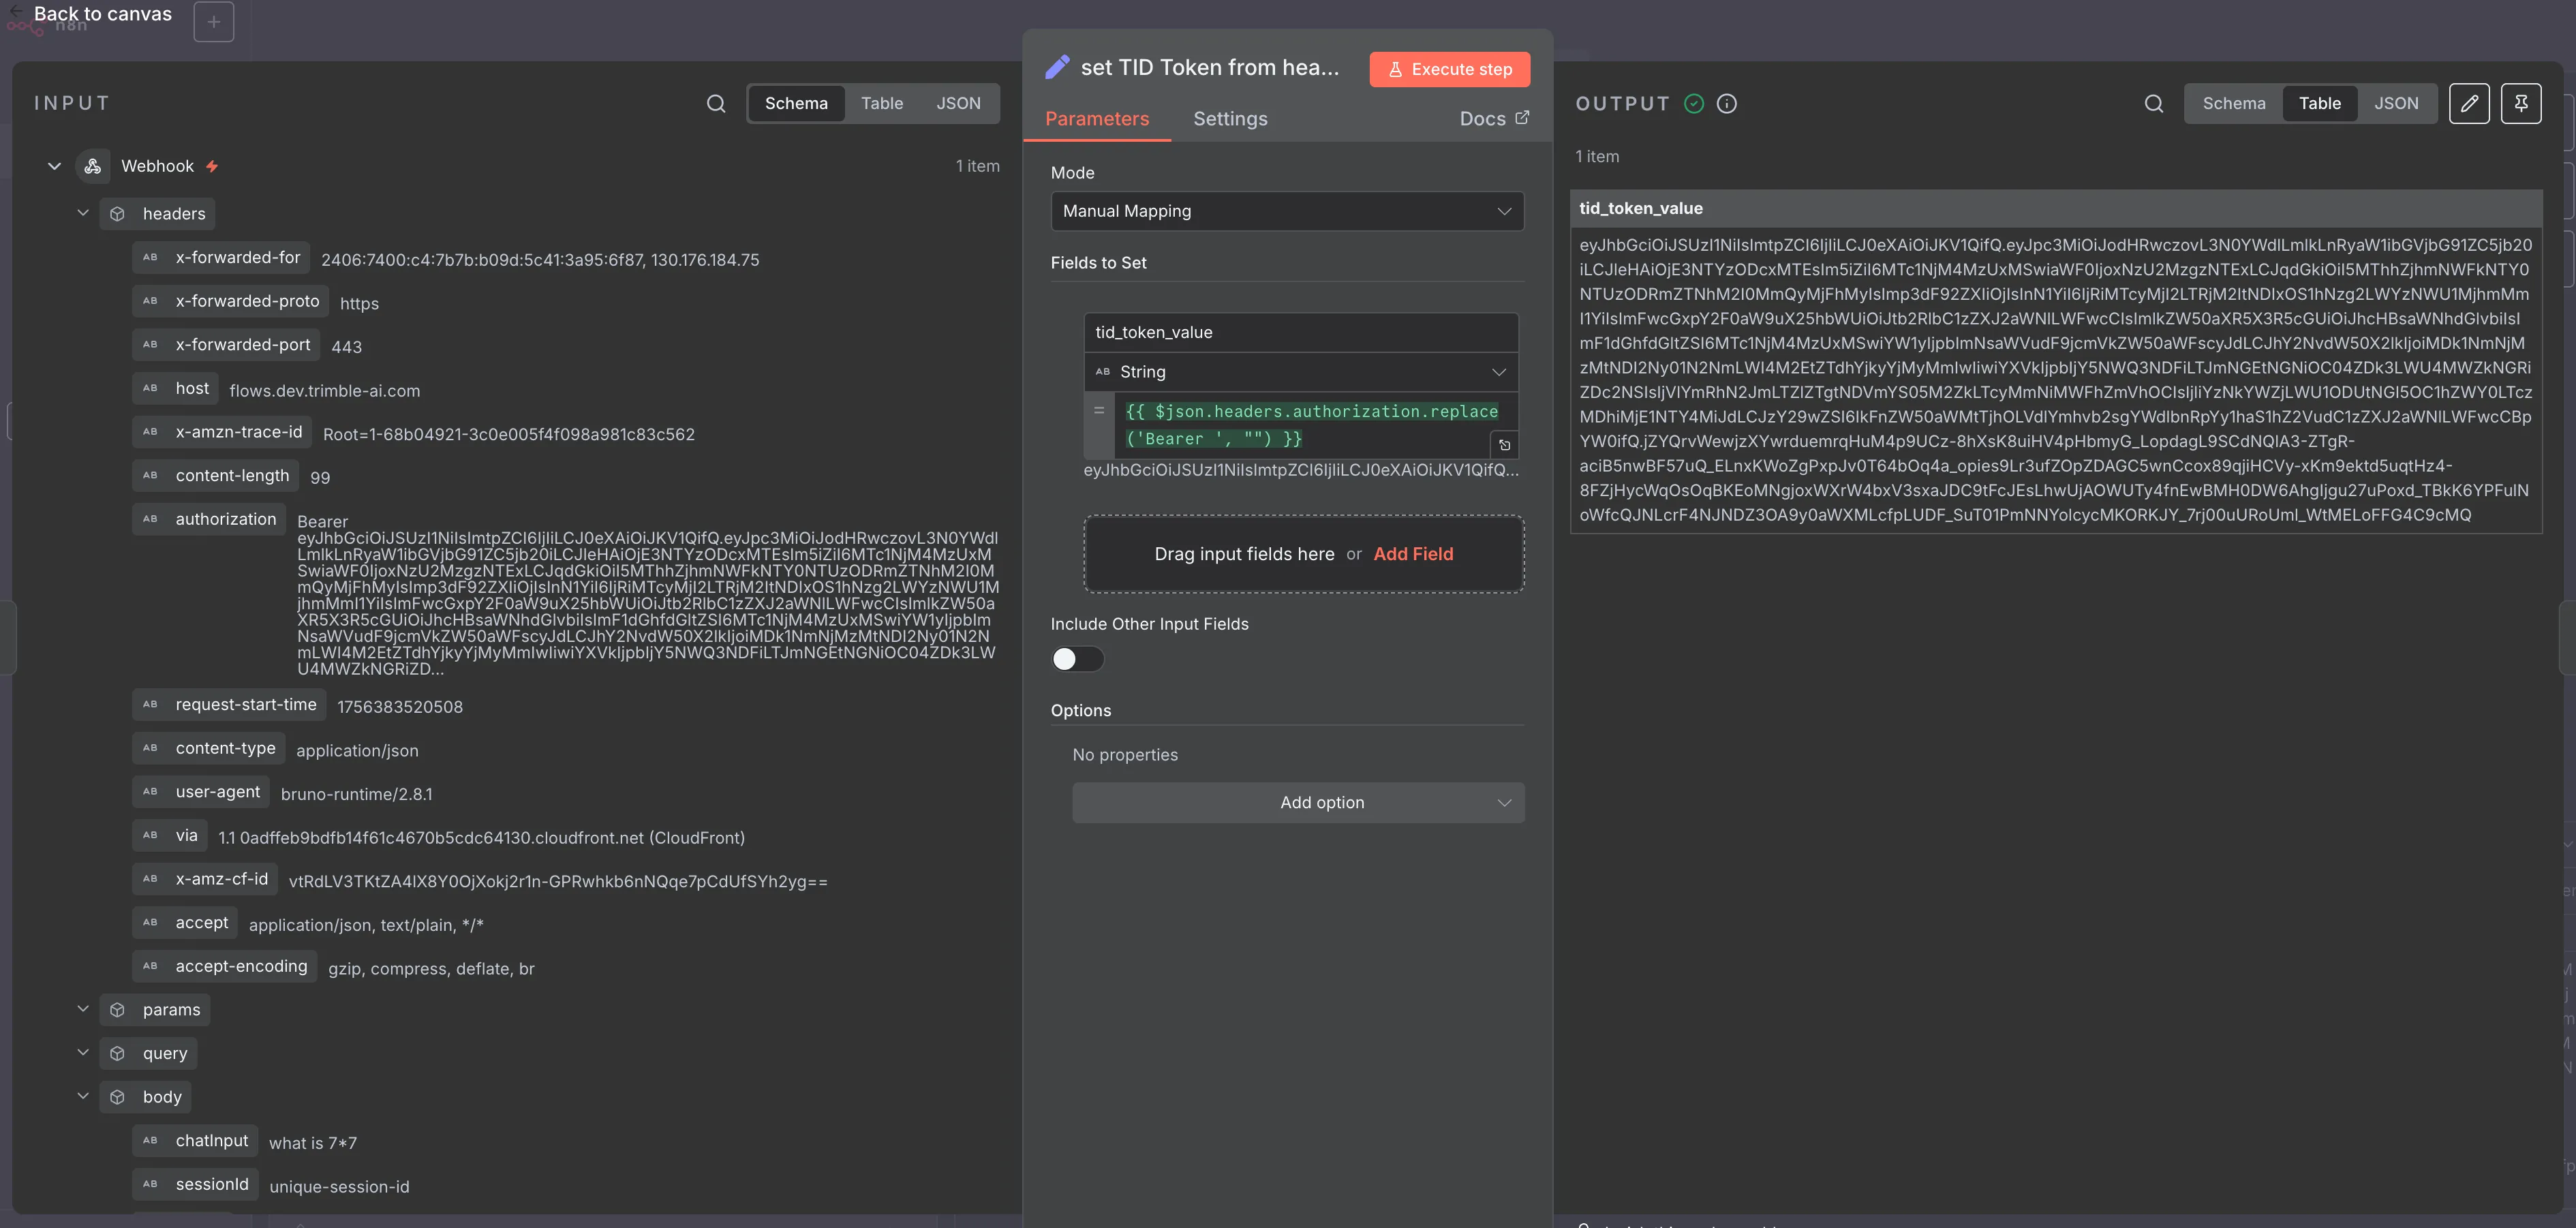Click the tid_token_value name input field

click(x=1301, y=332)
